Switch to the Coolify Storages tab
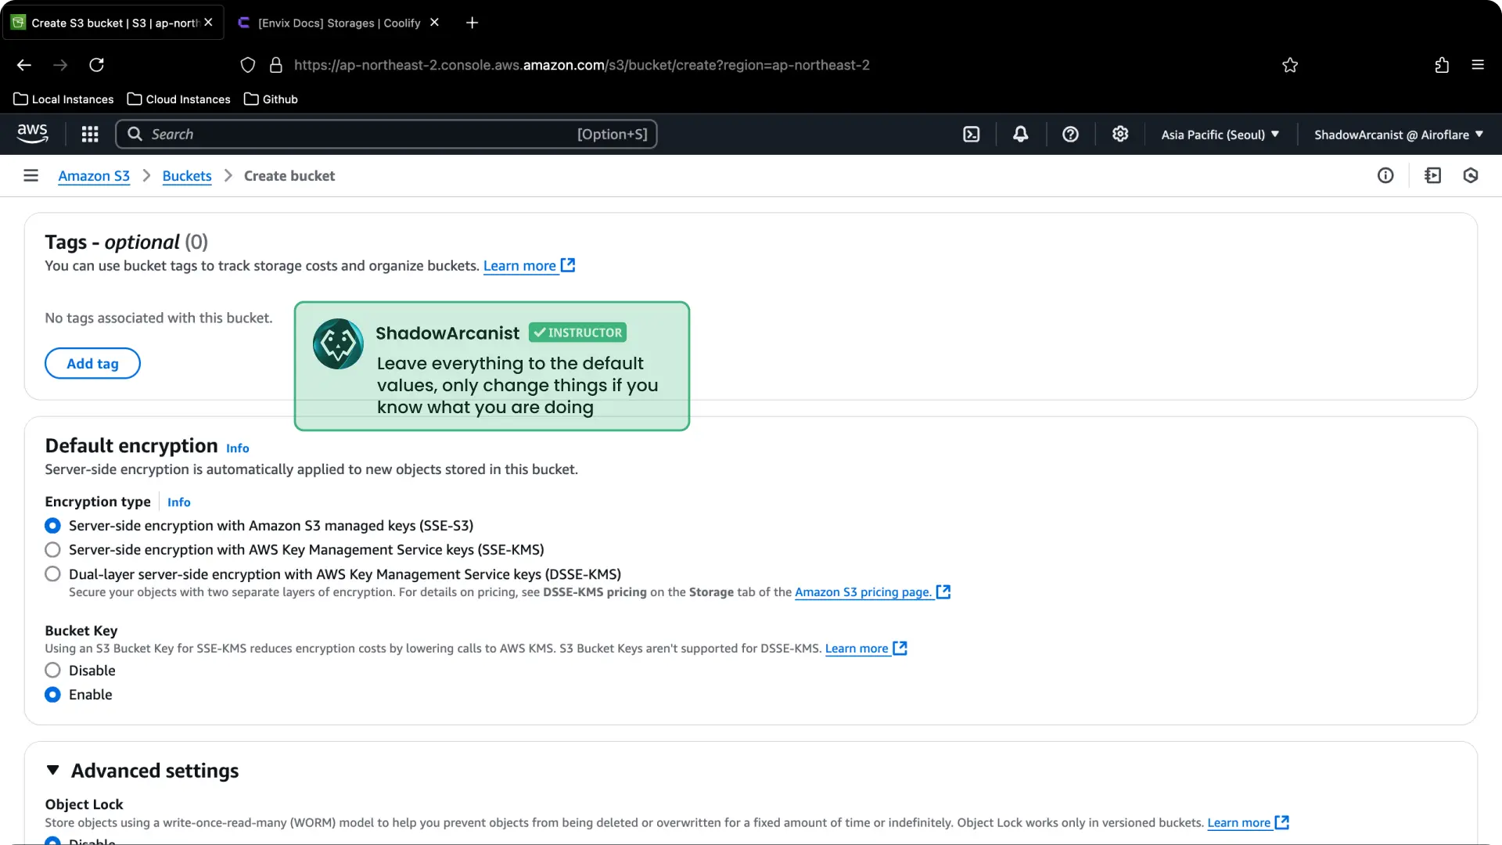This screenshot has height=845, width=1502. click(x=336, y=23)
